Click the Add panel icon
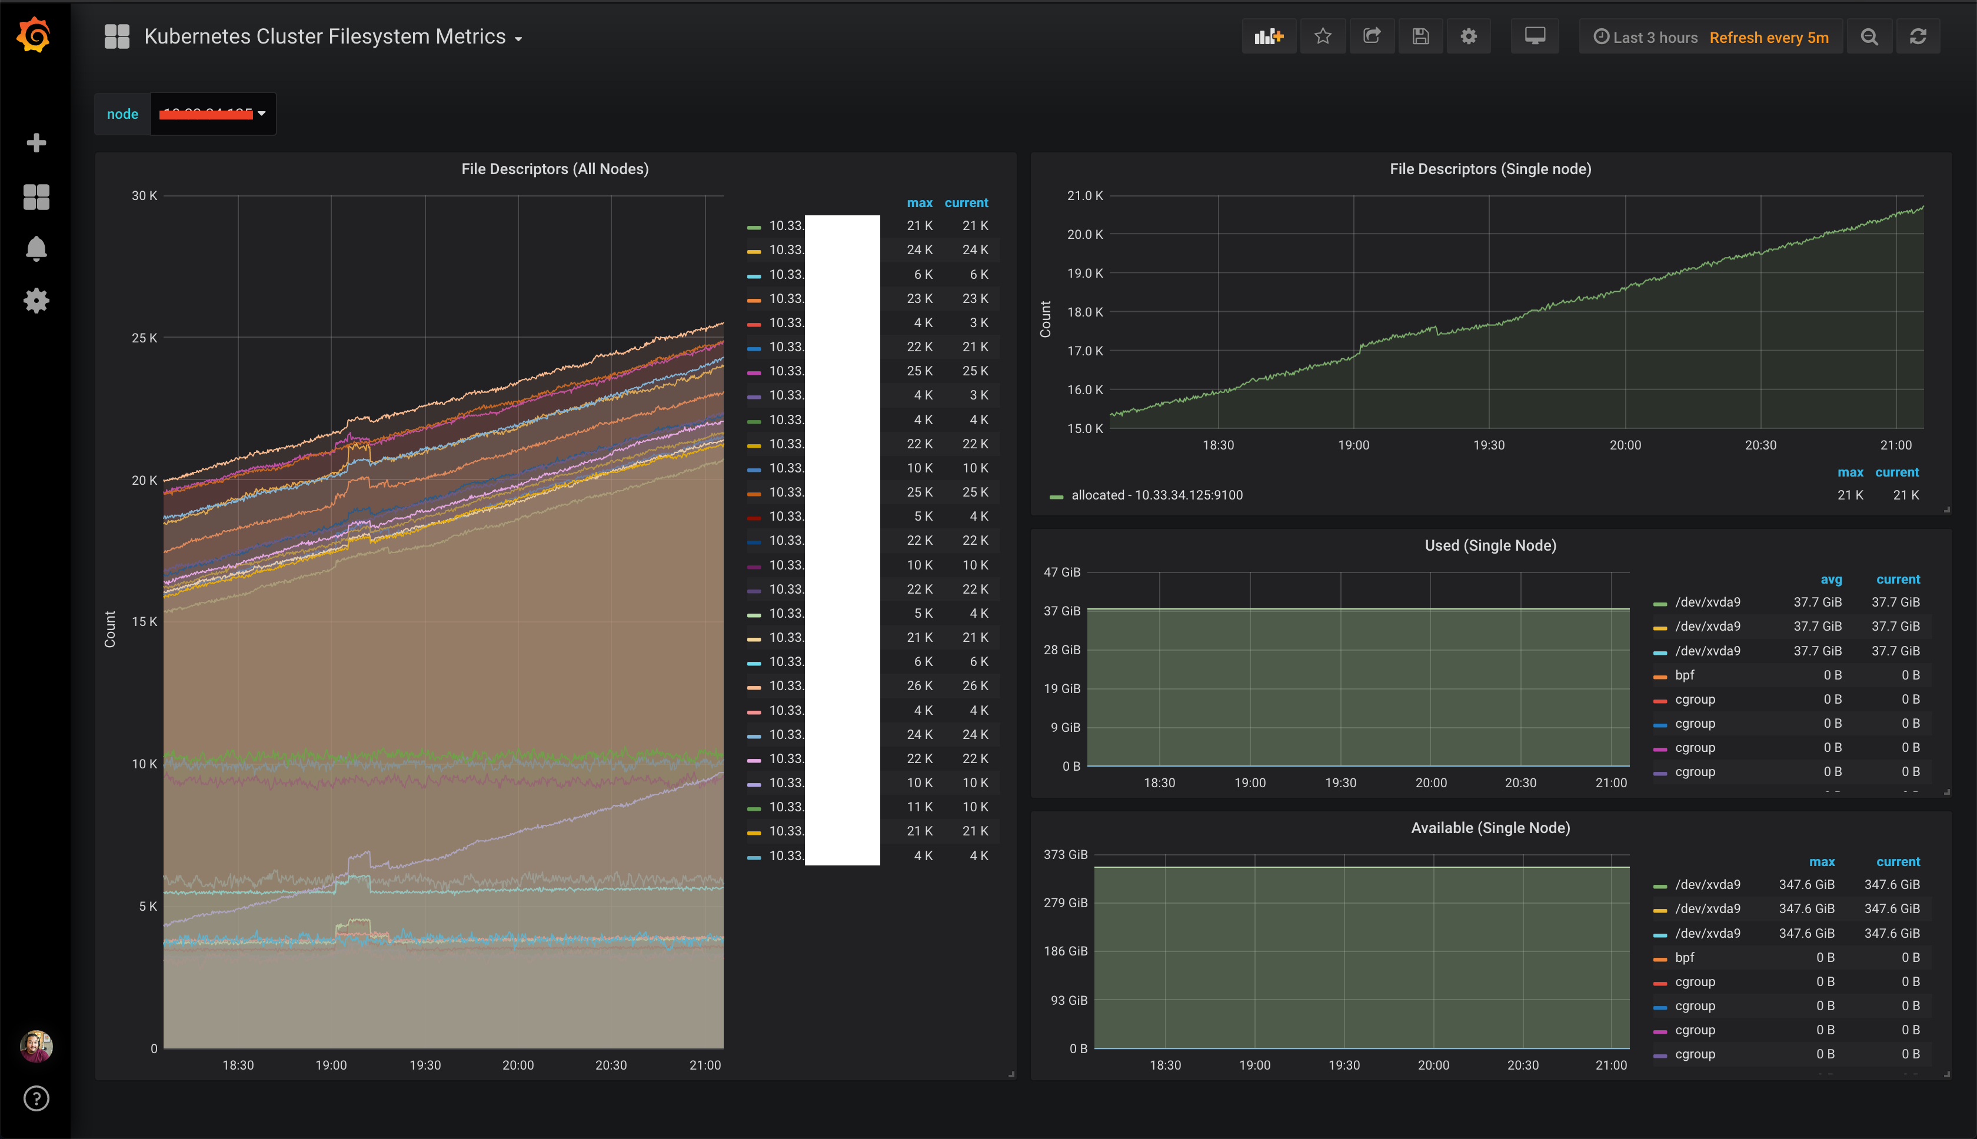The width and height of the screenshot is (1977, 1139). point(1268,36)
